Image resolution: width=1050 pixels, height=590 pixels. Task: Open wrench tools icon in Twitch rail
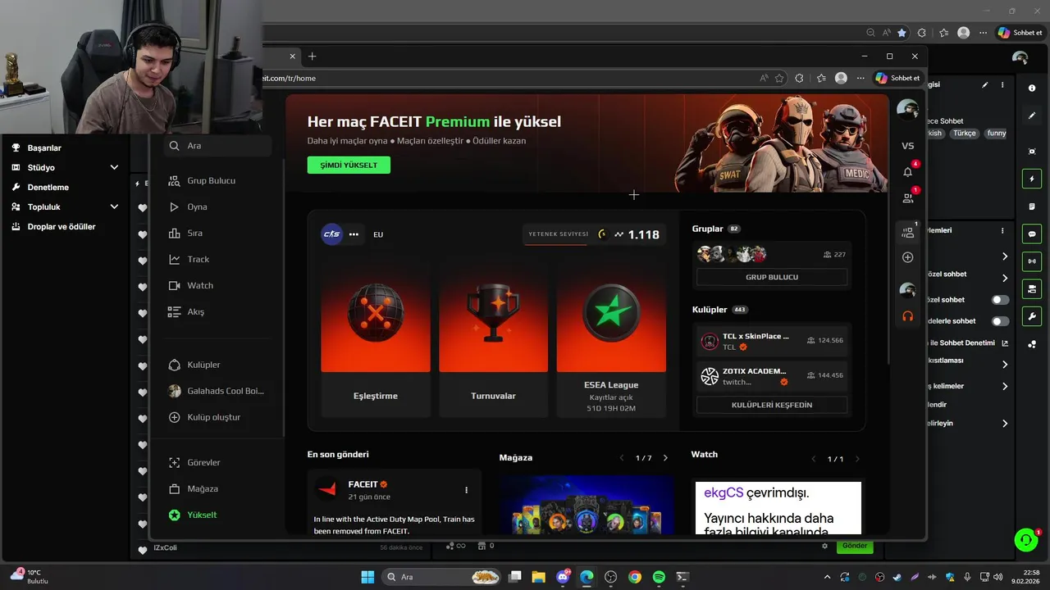point(1032,316)
